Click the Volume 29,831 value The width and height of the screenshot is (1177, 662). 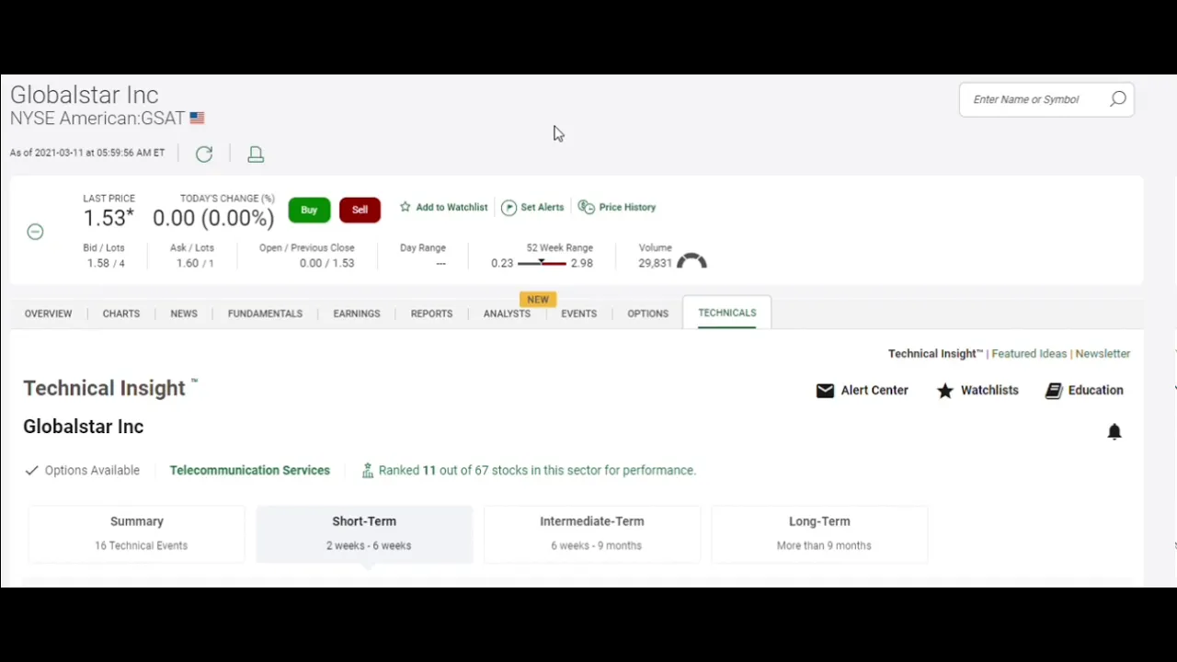tap(655, 263)
